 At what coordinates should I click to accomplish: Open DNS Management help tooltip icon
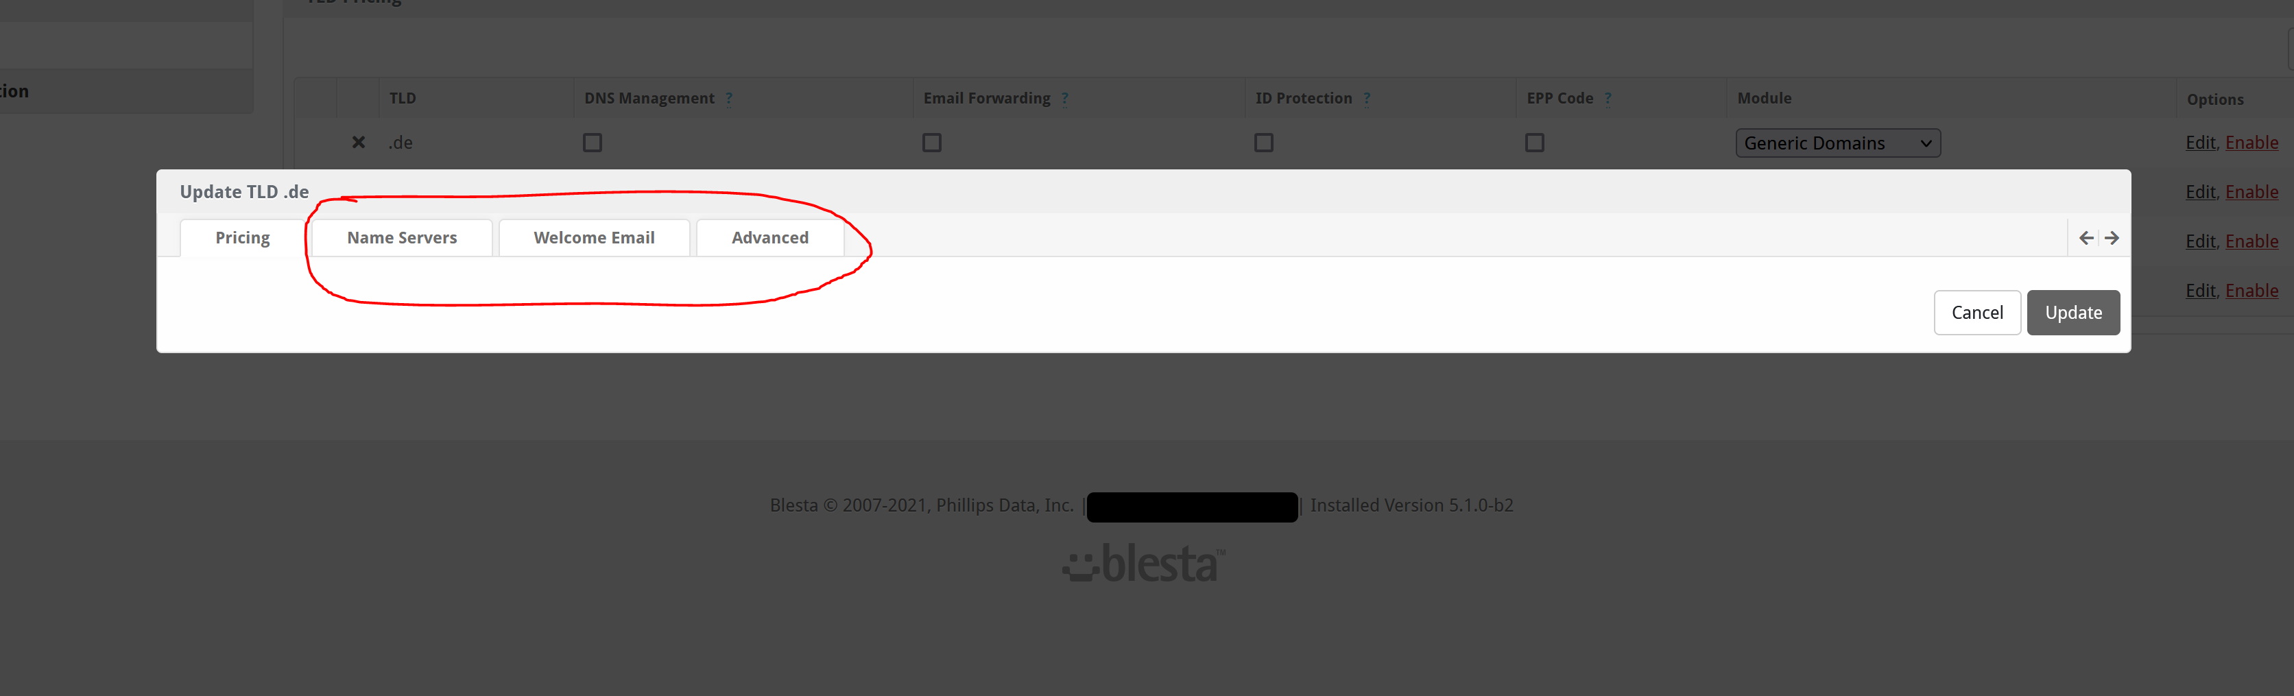728,99
